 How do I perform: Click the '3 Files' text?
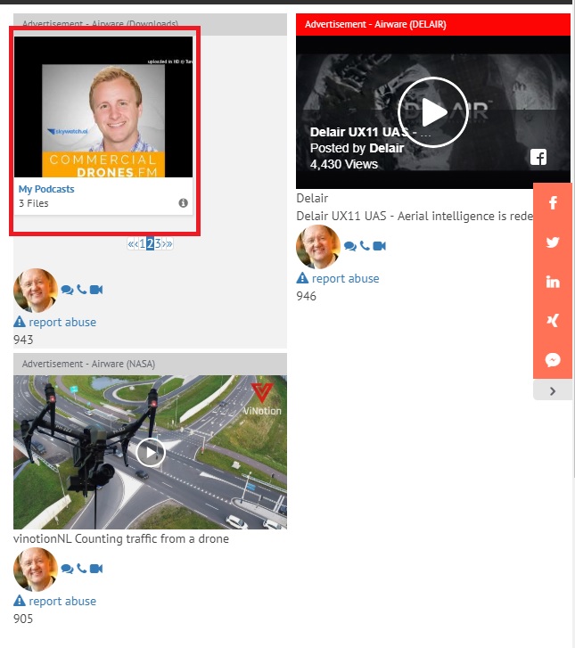click(34, 203)
